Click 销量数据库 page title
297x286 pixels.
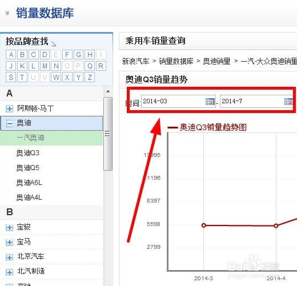pos(45,13)
